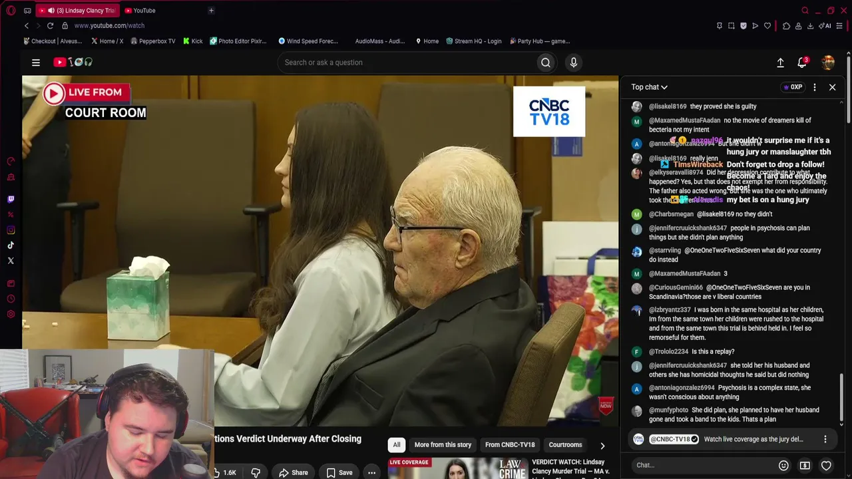
Task: Share the video
Action: [293, 472]
